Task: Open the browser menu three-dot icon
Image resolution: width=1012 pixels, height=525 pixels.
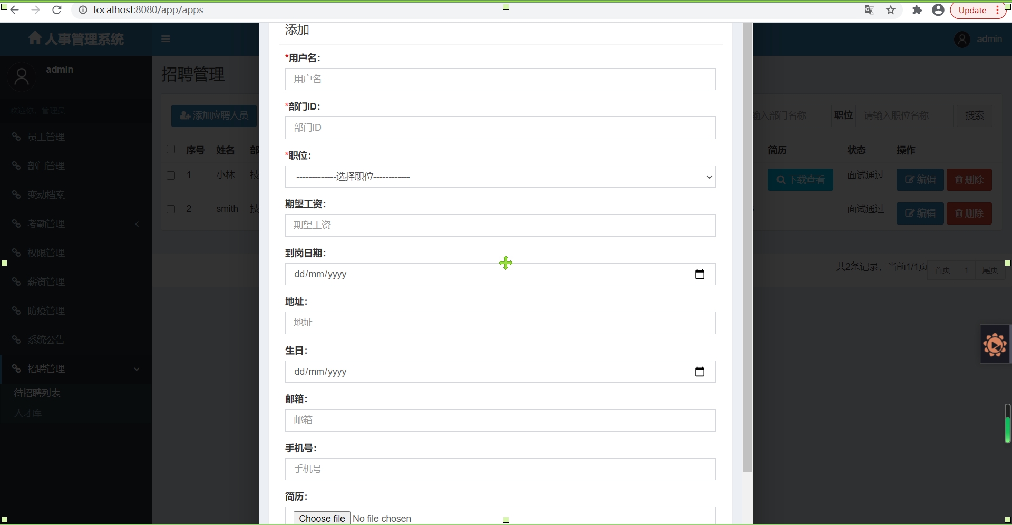Action: tap(998, 10)
